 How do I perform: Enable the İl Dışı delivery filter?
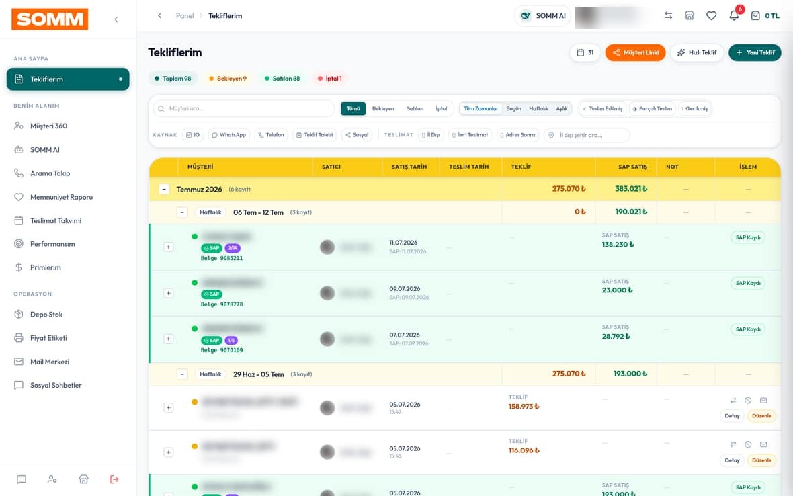point(431,135)
